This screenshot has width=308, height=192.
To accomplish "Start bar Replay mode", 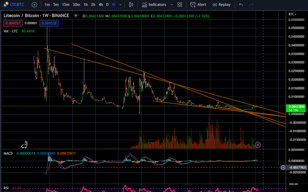I will (x=221, y=5).
